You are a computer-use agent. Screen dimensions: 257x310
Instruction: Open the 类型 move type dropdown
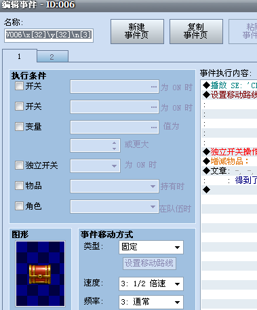[x=151, y=247]
